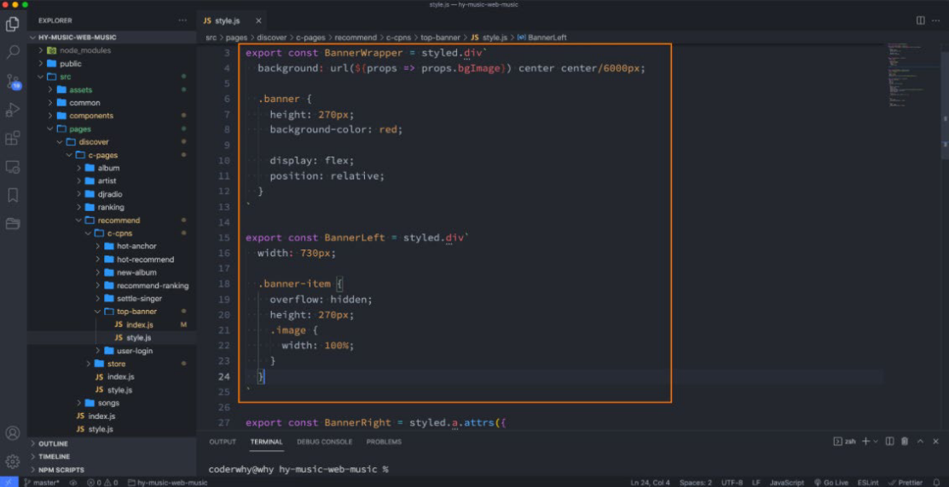Open the djradio folder in tree
Image resolution: width=949 pixels, height=487 pixels.
point(112,194)
